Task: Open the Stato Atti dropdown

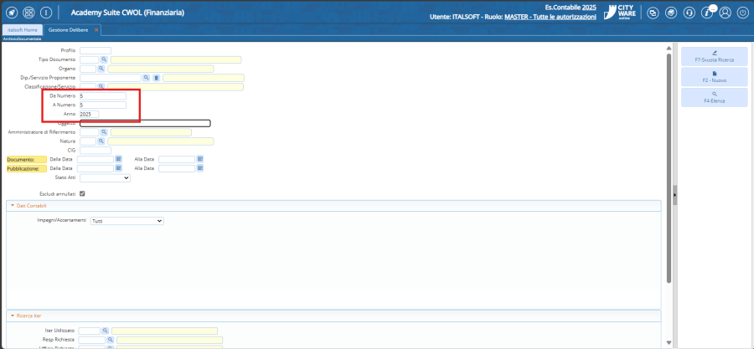Action: tap(105, 177)
